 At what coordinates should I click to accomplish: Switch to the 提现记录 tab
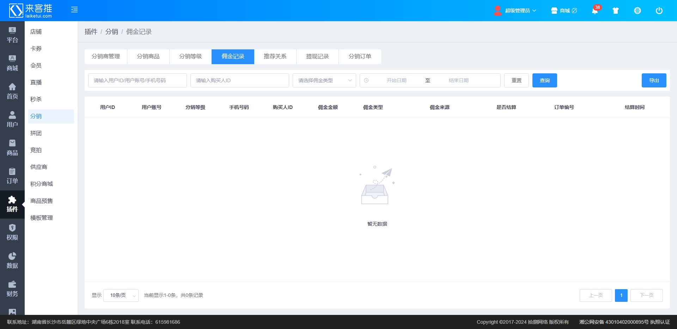317,56
